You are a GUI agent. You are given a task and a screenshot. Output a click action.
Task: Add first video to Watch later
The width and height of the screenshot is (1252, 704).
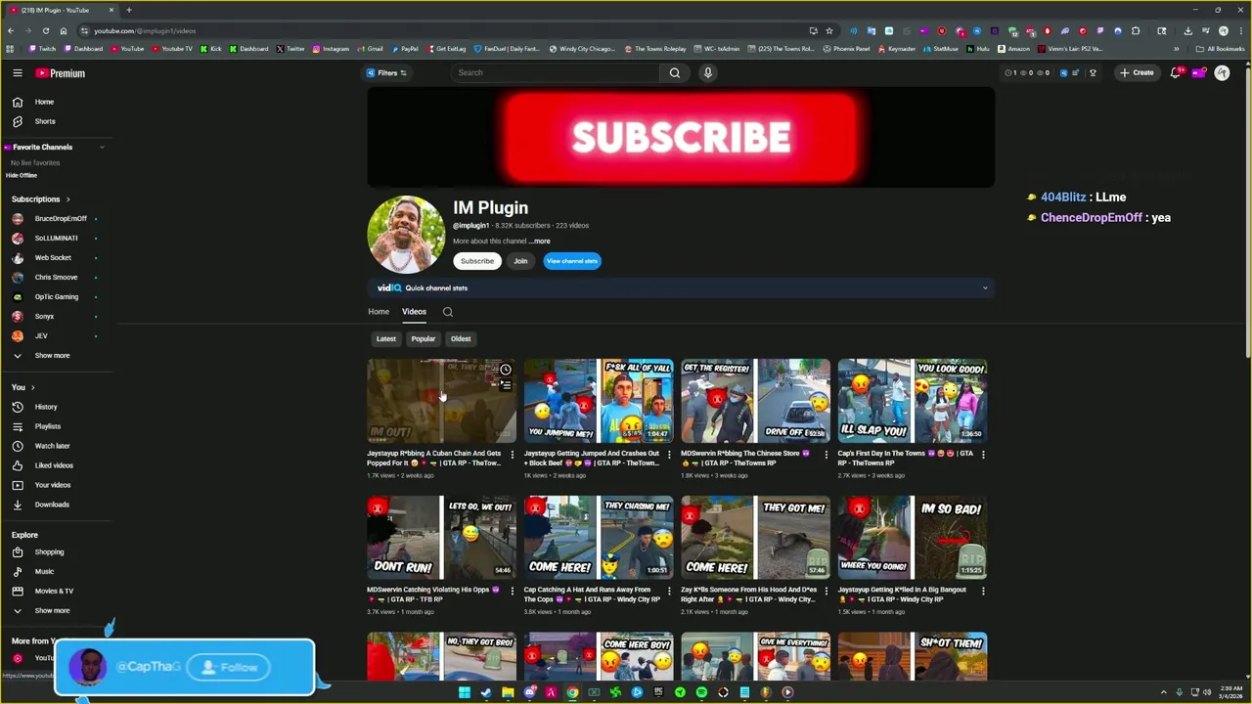(x=506, y=370)
